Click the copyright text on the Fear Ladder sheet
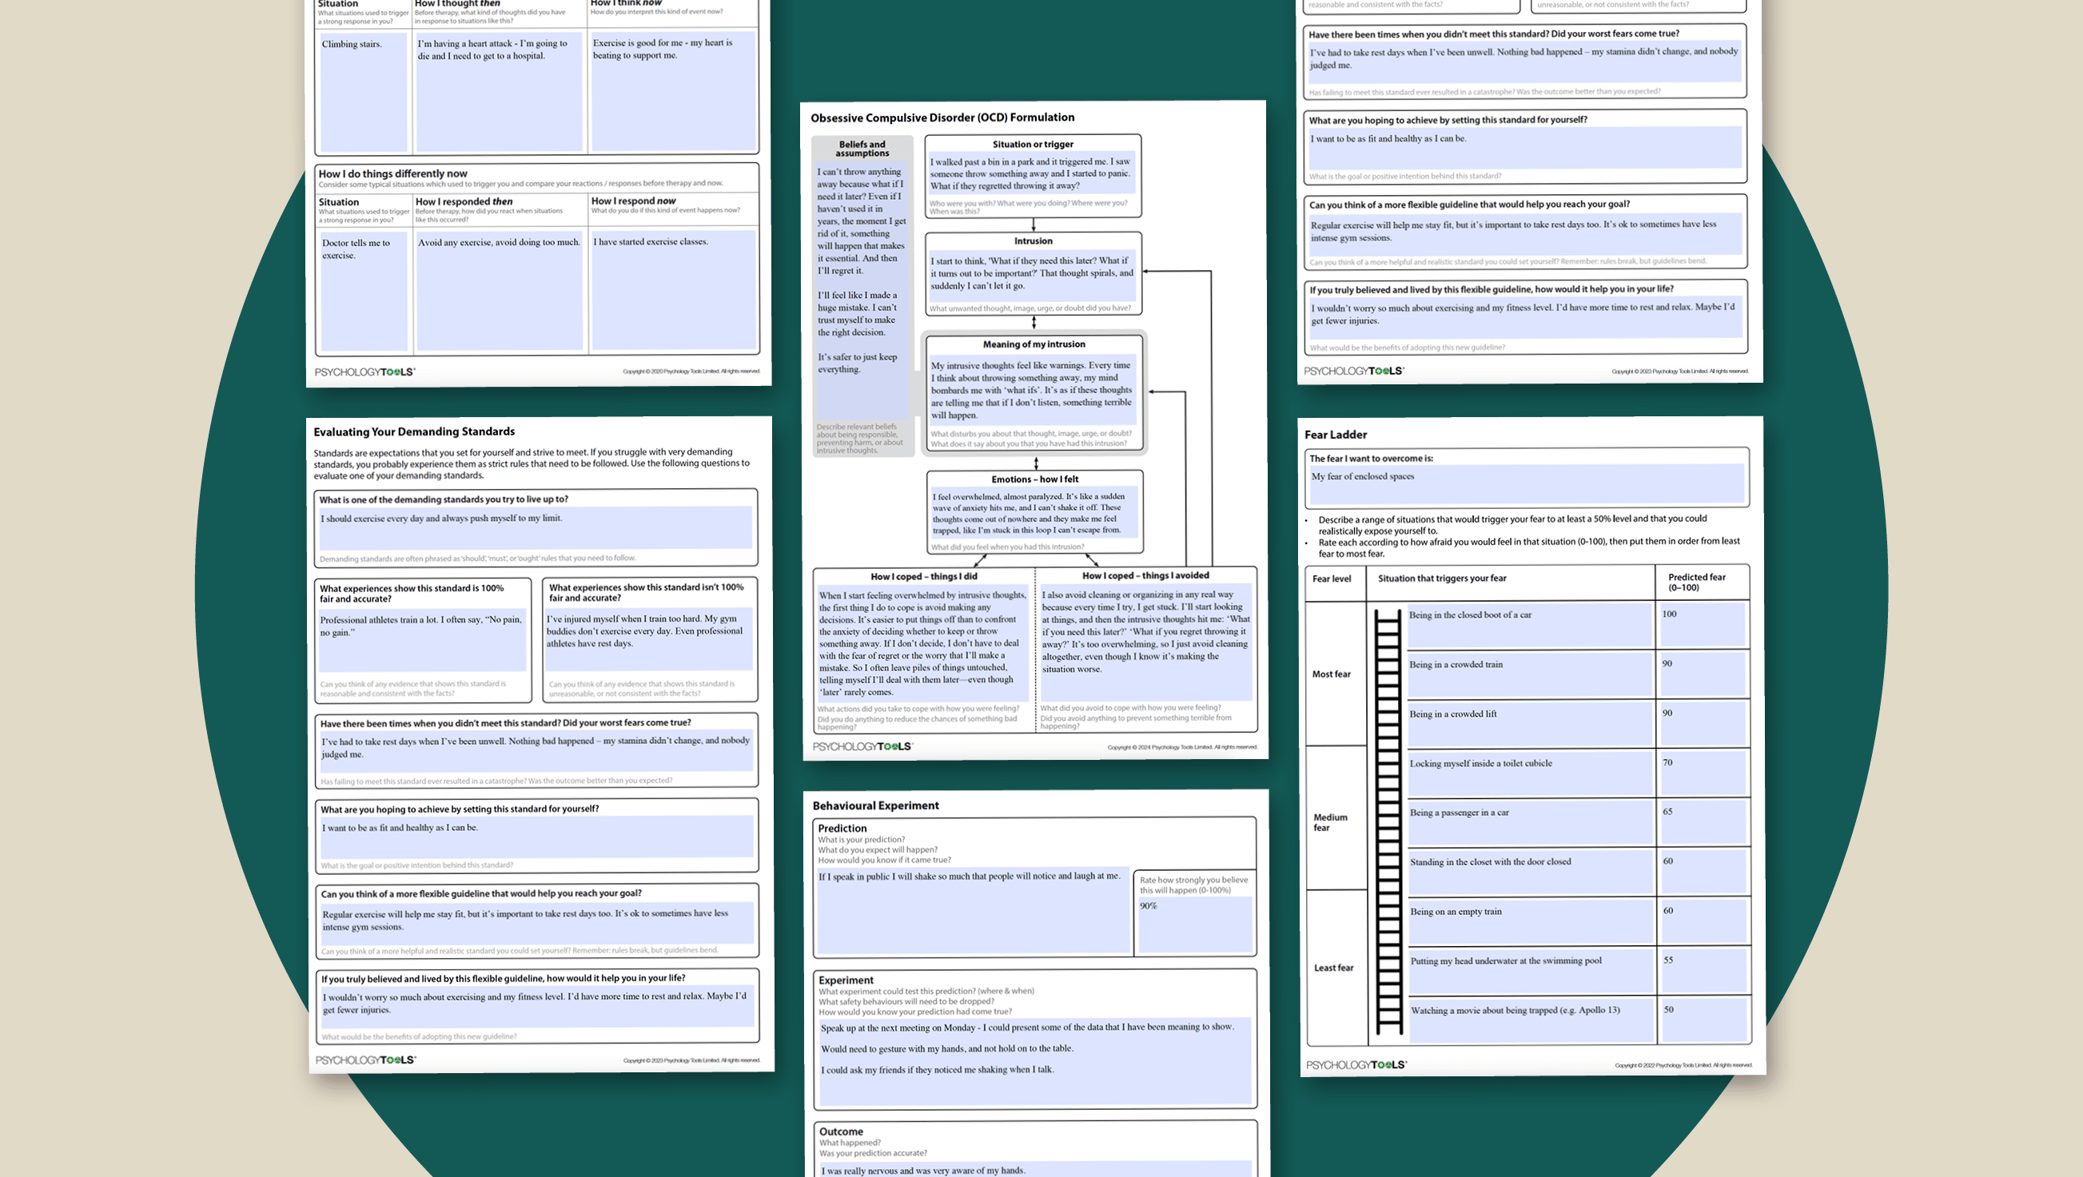The height and width of the screenshot is (1177, 2083). 1683,1065
